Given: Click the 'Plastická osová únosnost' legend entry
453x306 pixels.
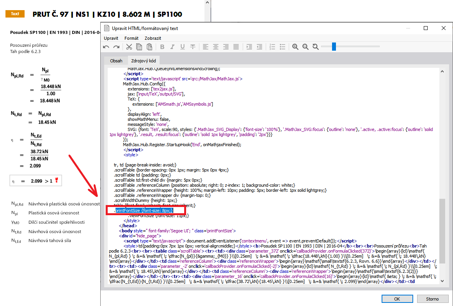Looking at the screenshot, I should [x=54, y=213].
